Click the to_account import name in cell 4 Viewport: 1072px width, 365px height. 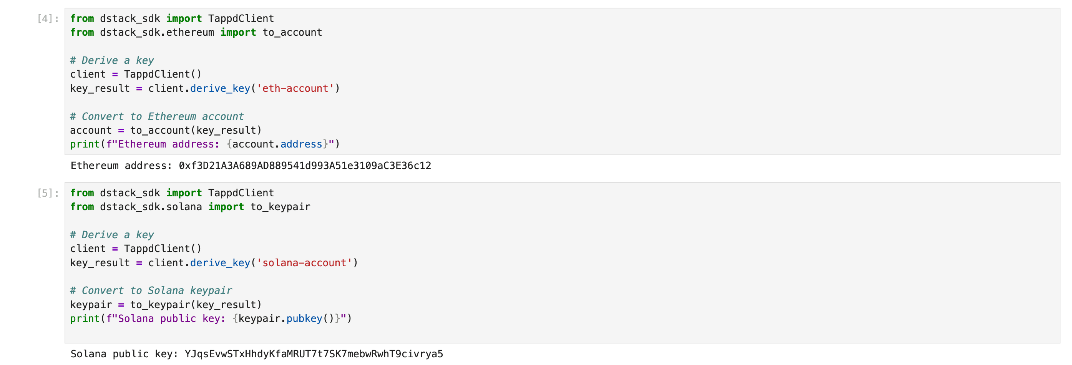pyautogui.click(x=292, y=32)
